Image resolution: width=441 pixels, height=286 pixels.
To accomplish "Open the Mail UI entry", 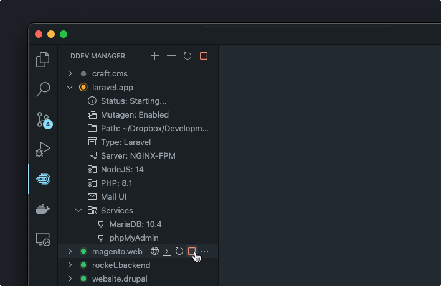I will tap(113, 196).
